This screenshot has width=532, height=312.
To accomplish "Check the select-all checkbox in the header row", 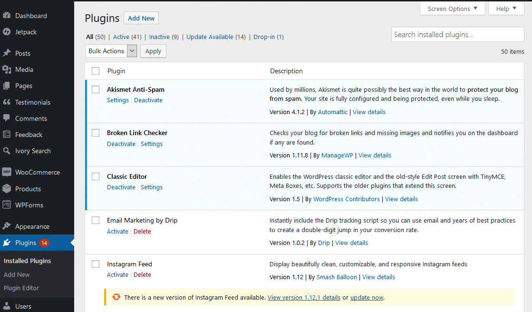I will 95,70.
